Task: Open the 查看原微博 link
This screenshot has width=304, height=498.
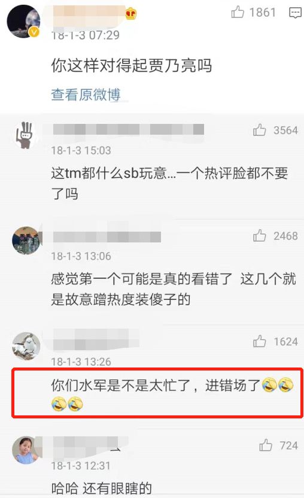Action: tap(86, 95)
